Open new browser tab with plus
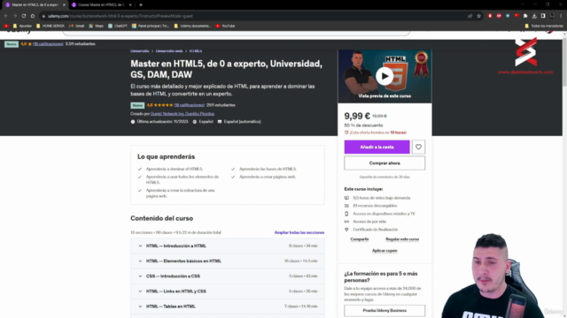The width and height of the screenshot is (567, 318). [x=141, y=4]
